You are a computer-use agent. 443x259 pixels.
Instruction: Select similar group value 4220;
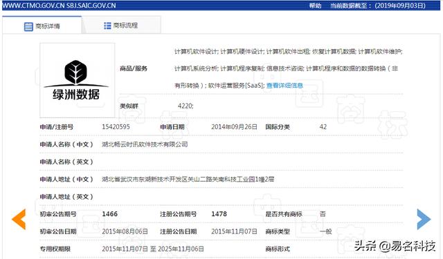[186, 106]
